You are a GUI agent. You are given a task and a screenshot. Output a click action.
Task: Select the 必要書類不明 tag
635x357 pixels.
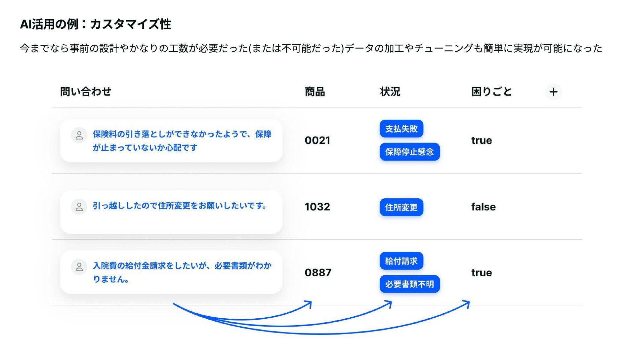click(x=409, y=284)
